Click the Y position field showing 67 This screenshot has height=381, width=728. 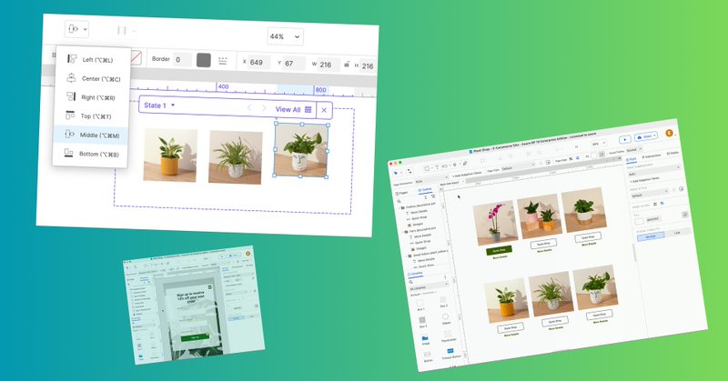click(294, 63)
